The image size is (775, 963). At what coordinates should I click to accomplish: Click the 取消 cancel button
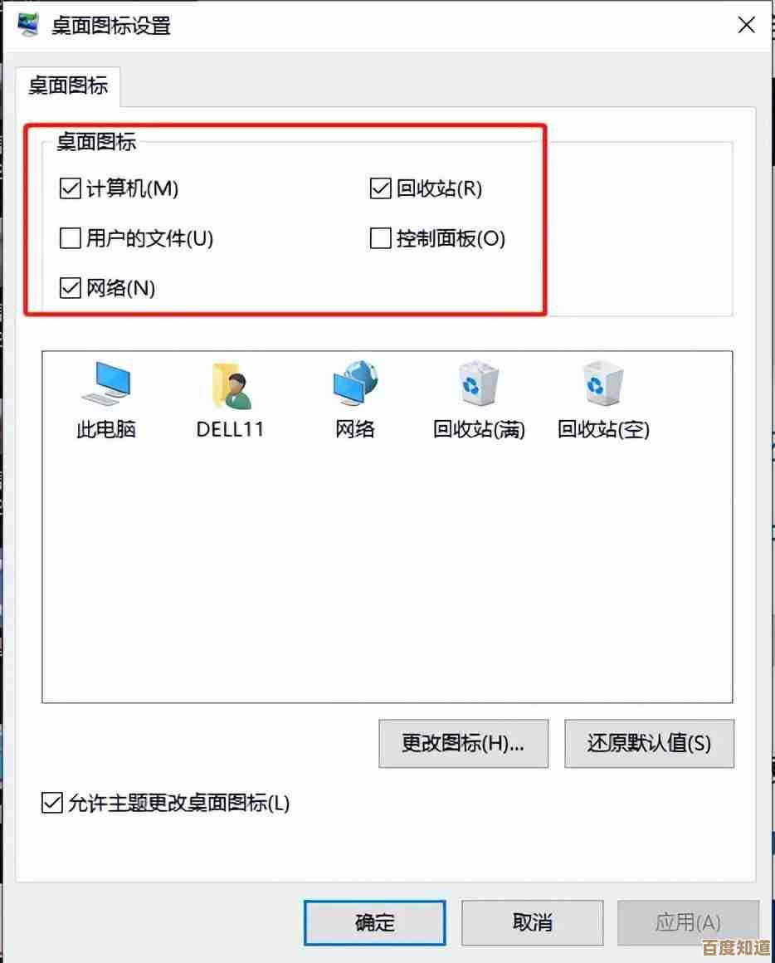(533, 922)
